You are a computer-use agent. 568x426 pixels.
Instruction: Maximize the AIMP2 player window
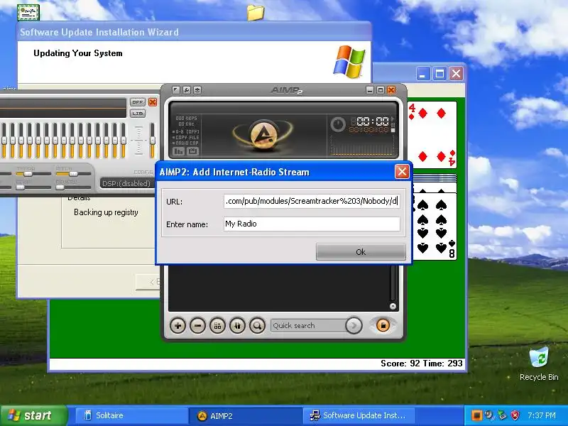click(381, 90)
